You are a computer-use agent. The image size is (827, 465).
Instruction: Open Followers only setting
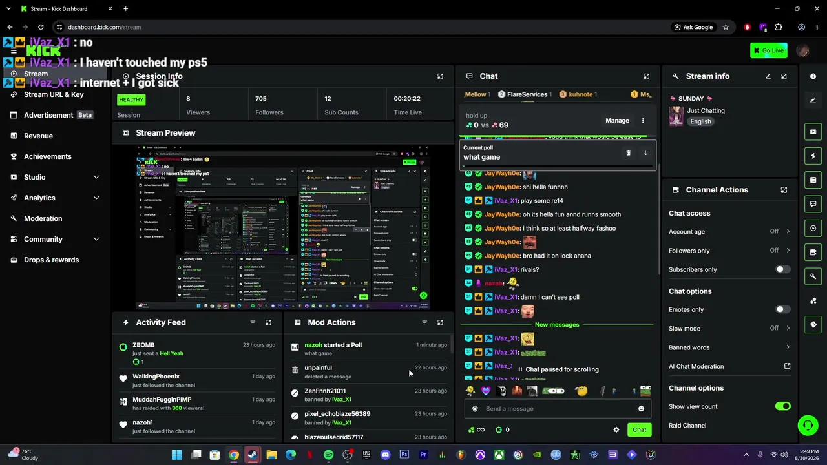pos(729,251)
